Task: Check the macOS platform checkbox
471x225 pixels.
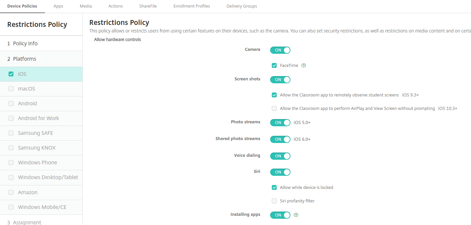Action: (x=11, y=89)
